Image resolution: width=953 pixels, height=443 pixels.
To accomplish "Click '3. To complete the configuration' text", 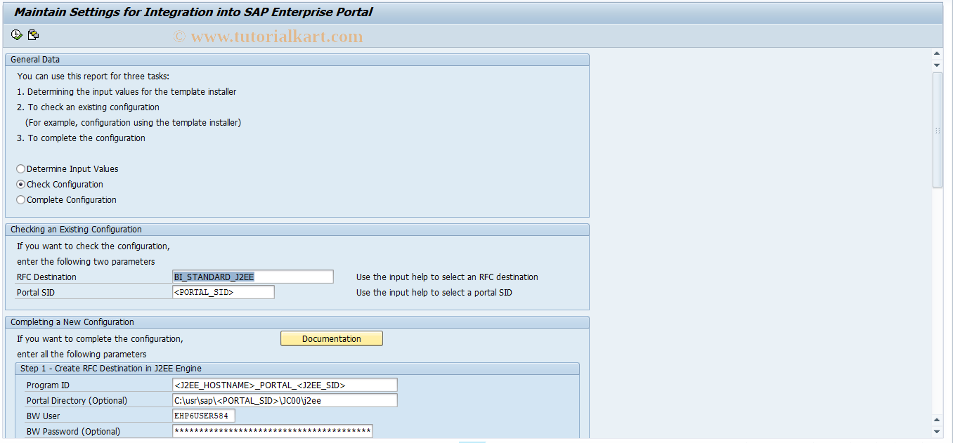I will tap(82, 138).
